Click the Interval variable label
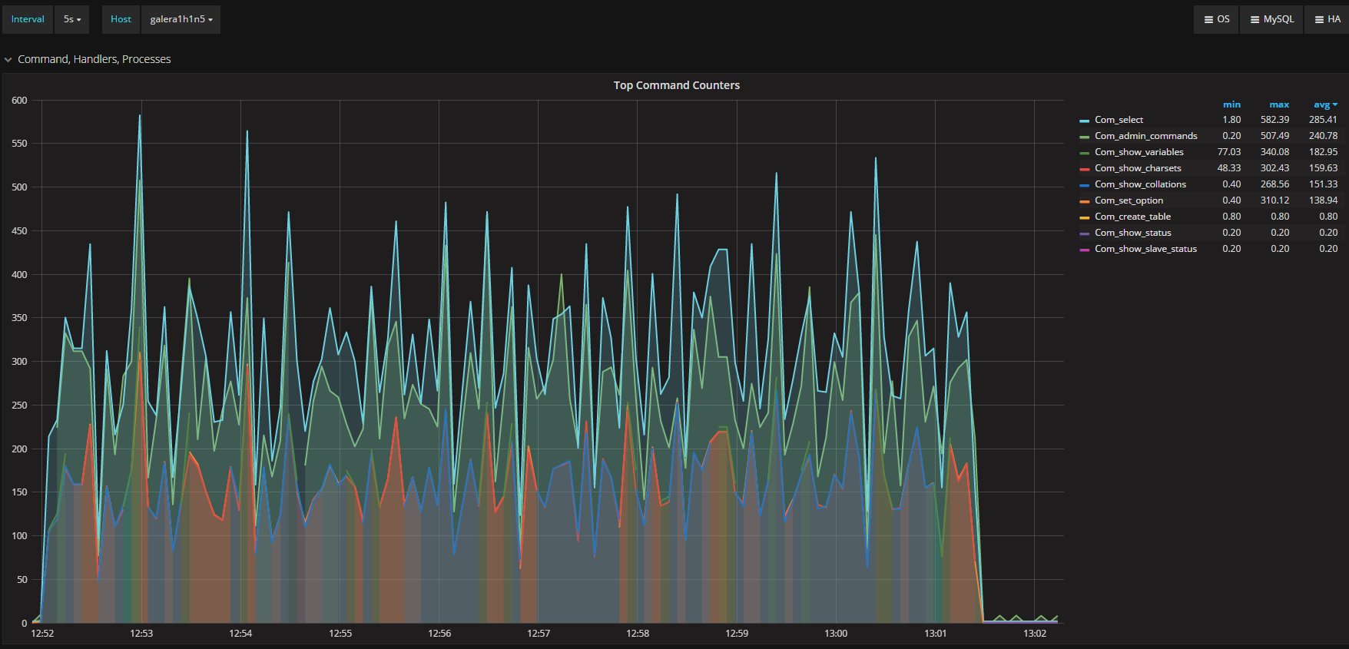This screenshot has height=649, width=1349. coord(28,19)
